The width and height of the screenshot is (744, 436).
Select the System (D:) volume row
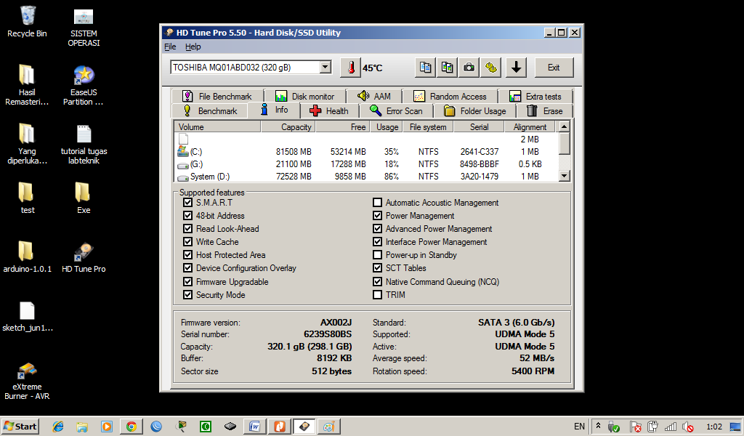366,177
